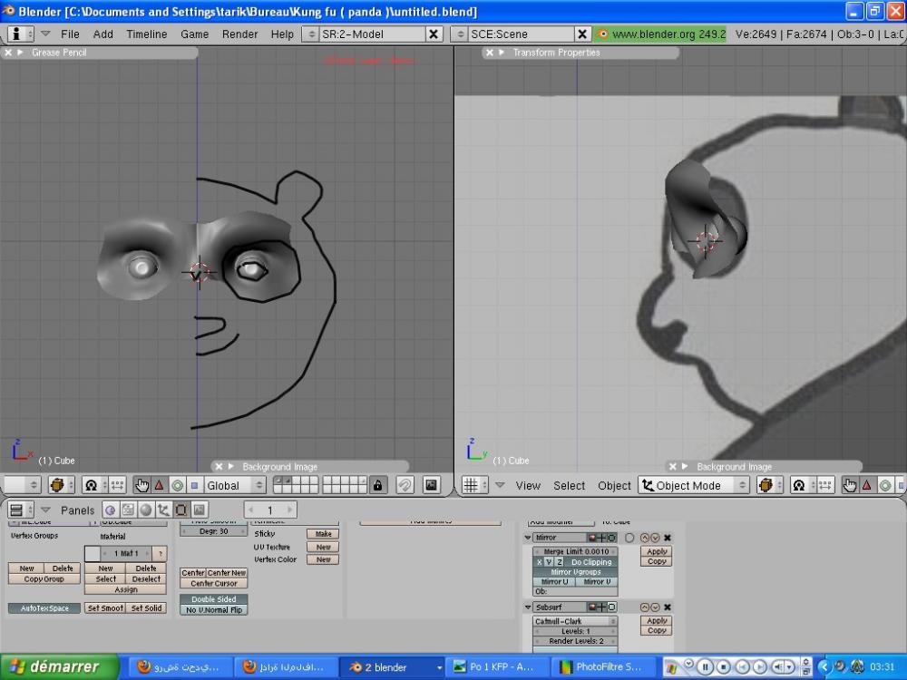This screenshot has width=907, height=680.
Task: Open the Add menu
Action: click(103, 34)
